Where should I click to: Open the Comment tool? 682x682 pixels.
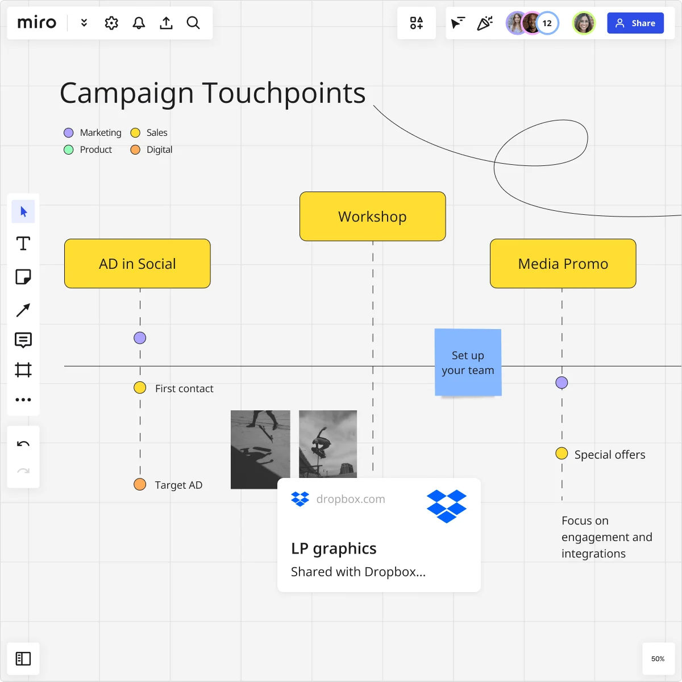pos(23,340)
